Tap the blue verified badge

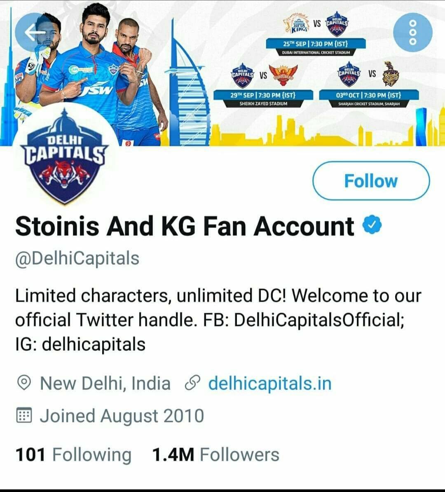tap(372, 225)
